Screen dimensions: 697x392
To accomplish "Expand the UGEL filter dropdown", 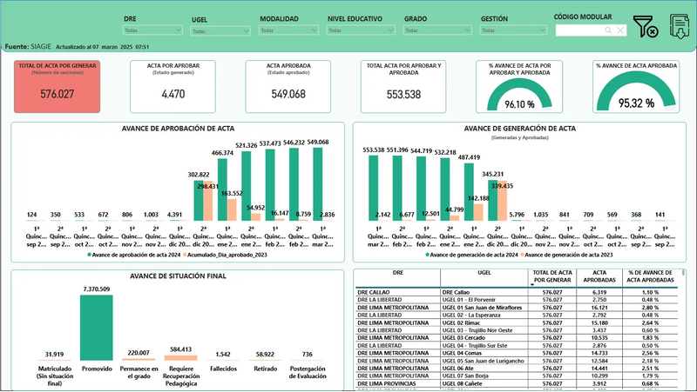I will coord(220,30).
